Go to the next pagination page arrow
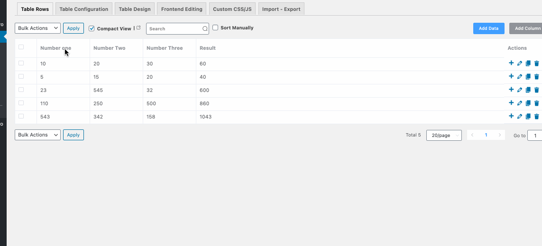Screen dimensions: 542x246 499,135
